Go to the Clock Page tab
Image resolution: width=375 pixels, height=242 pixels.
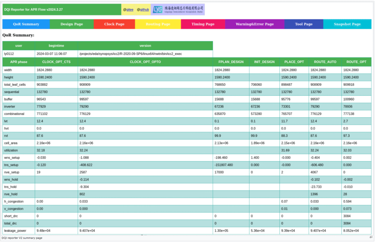coord(114,24)
